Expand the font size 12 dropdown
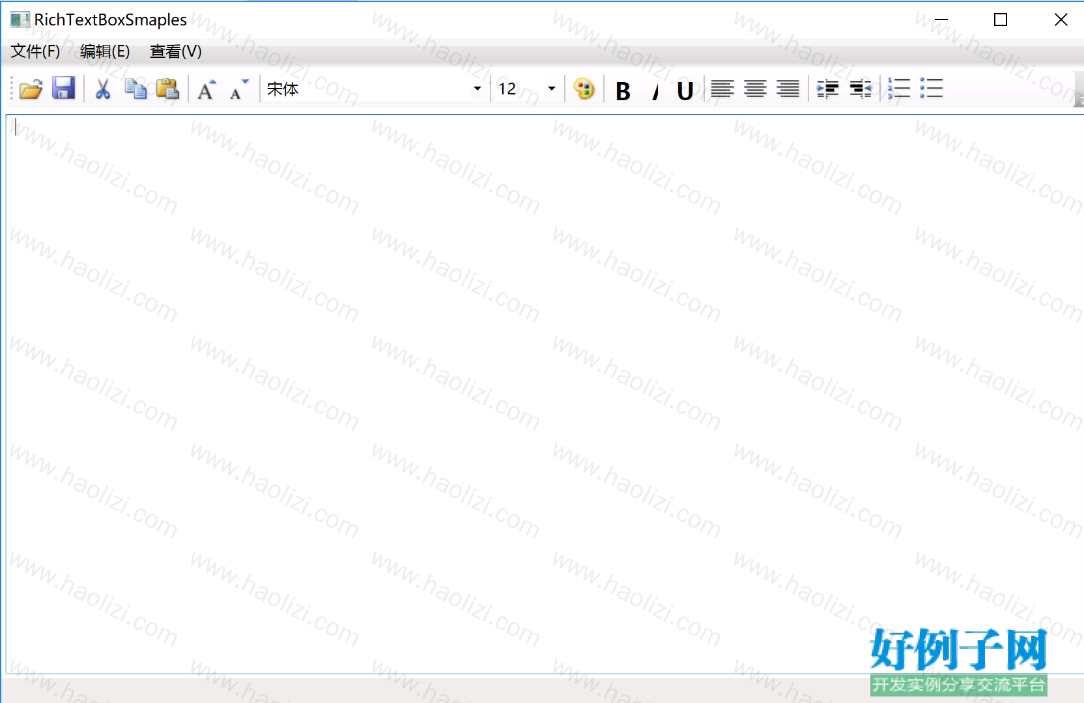 tap(552, 89)
